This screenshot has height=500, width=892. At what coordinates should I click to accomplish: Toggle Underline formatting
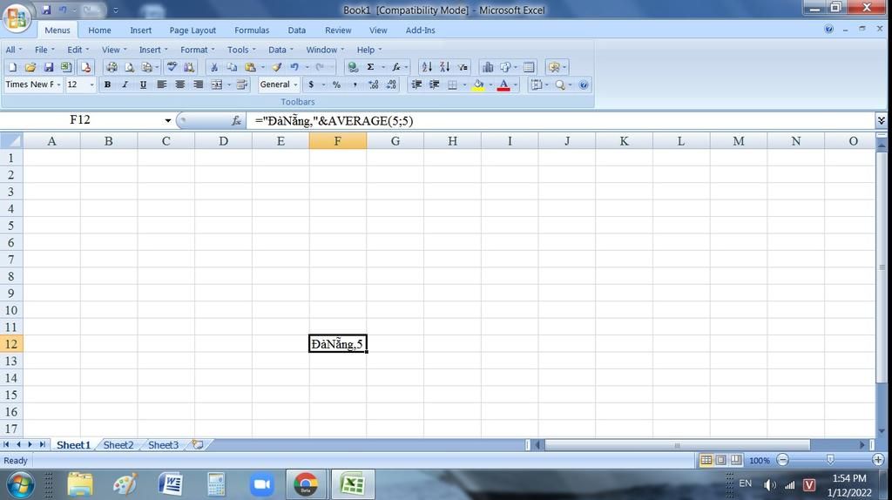(144, 84)
